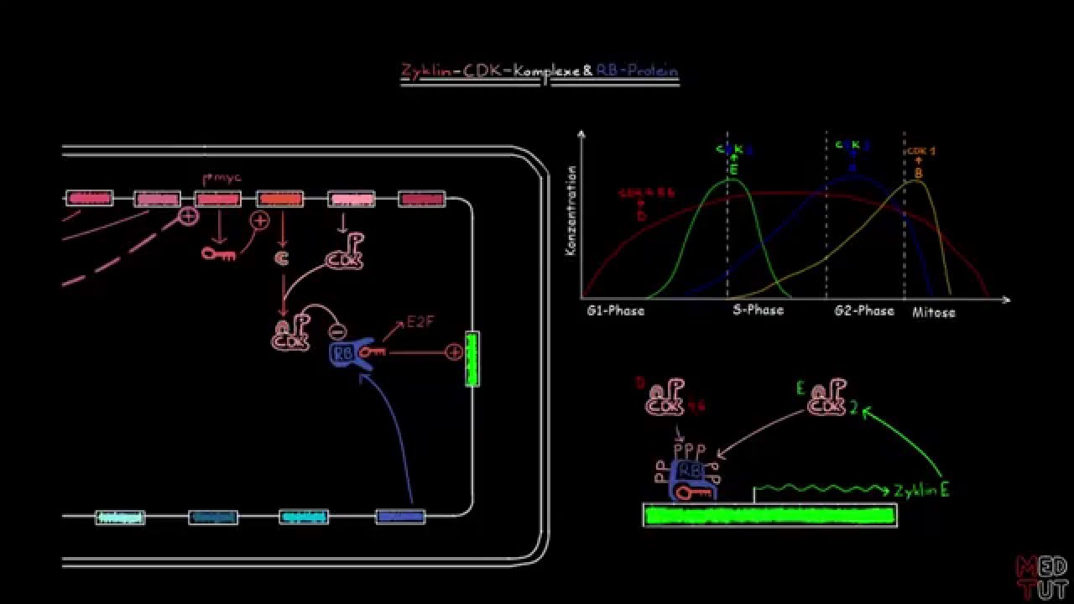Select the minus circle above the RB protein
Image resolution: width=1074 pixels, height=604 pixels.
coord(338,331)
